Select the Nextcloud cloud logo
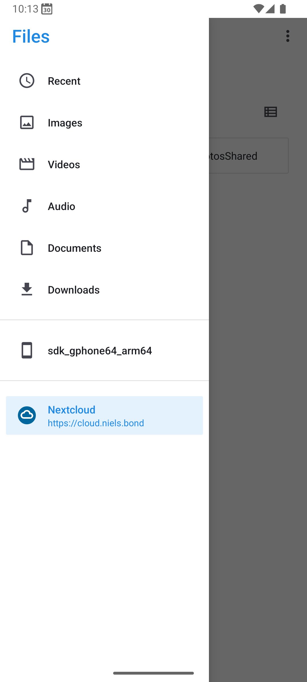The image size is (307, 682). tap(27, 415)
